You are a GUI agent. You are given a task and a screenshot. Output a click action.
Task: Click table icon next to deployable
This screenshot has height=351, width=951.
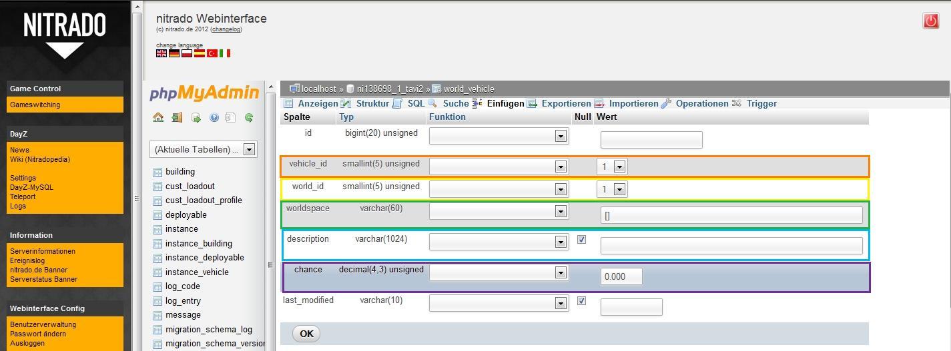click(157, 215)
